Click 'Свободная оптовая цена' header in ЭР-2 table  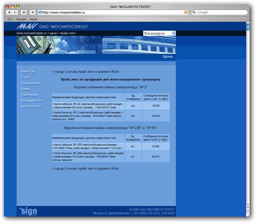pos(156,97)
